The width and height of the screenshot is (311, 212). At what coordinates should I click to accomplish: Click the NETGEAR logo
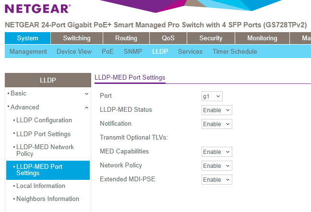coord(37,9)
